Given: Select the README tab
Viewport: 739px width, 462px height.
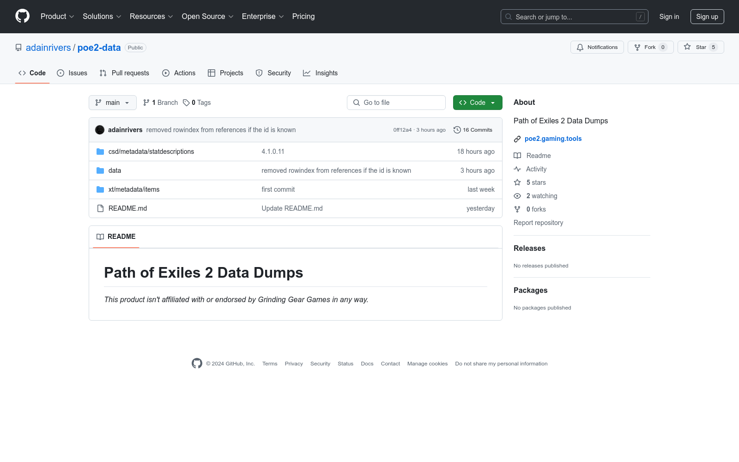Looking at the screenshot, I should point(116,237).
